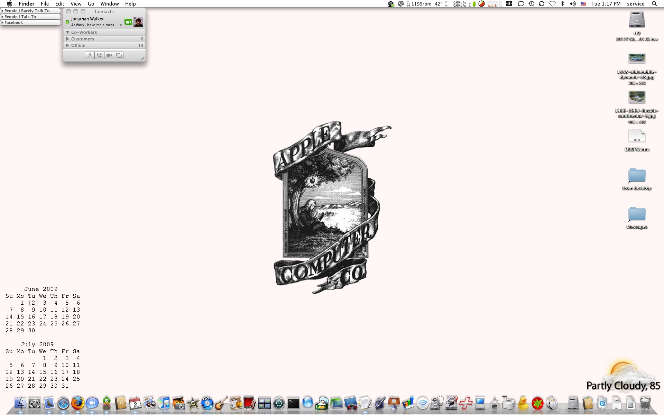This screenshot has width=664, height=415.
Task: Select the 1966-1969-lincoln-continental-5.jpg desktop file
Action: (x=637, y=107)
